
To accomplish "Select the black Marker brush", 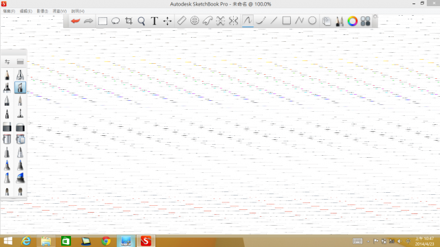I will click(7, 88).
